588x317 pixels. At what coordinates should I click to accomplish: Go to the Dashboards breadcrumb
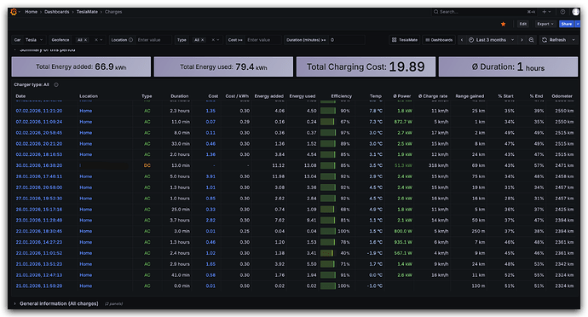click(56, 12)
